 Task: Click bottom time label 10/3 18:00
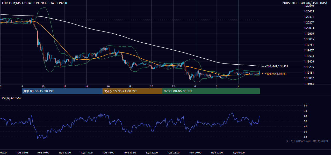(x=130, y=153)
